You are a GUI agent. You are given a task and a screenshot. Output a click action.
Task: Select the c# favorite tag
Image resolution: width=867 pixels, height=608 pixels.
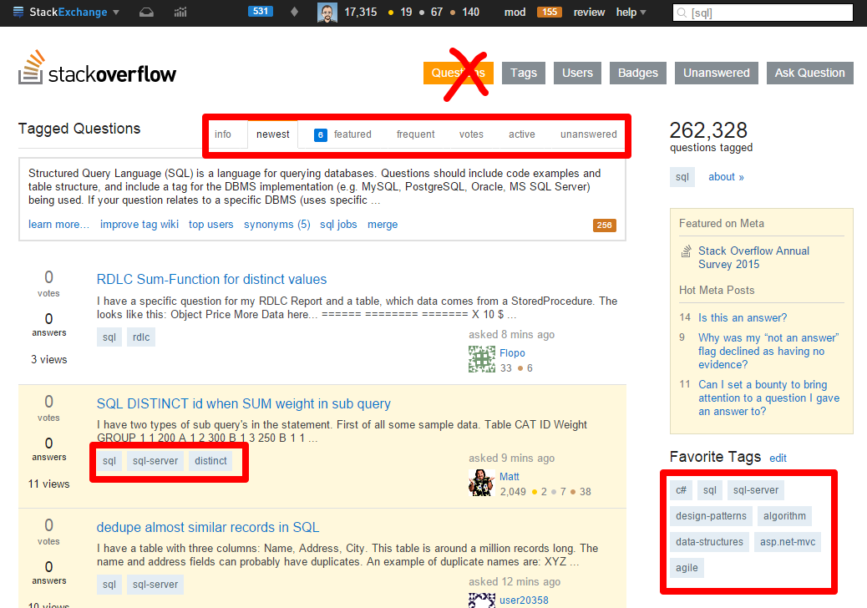pos(682,490)
